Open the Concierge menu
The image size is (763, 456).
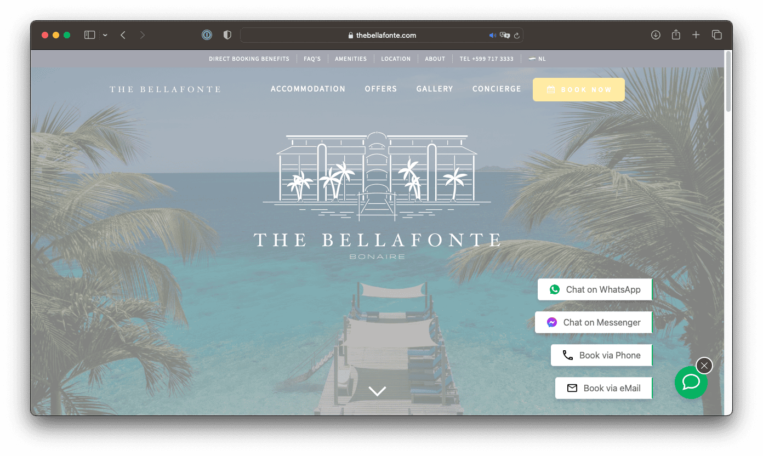(497, 89)
